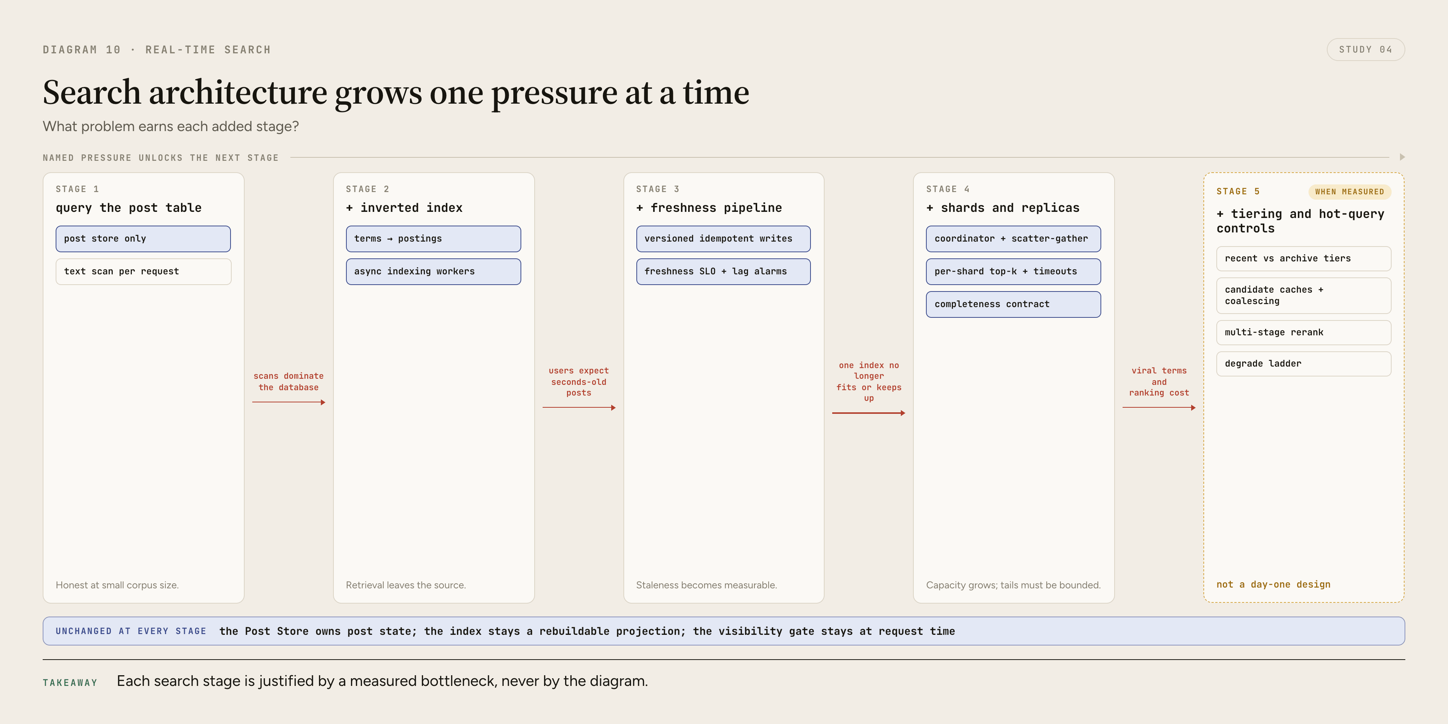The image size is (1448, 724).
Task: Click the 'terms → postings' box
Action: pos(433,239)
